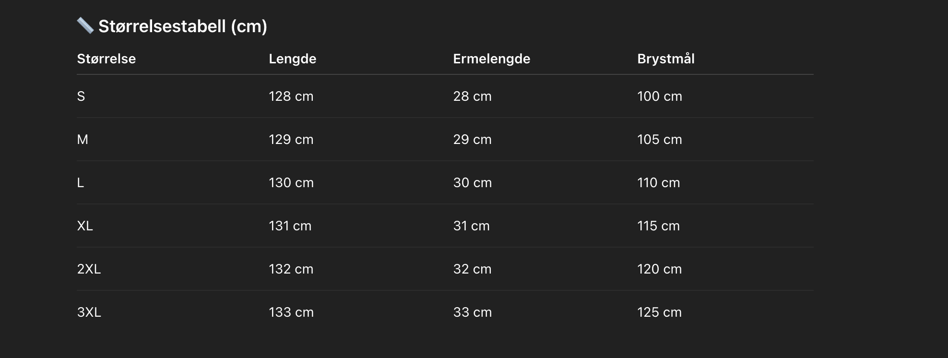Click the 131 cm length value
Viewport: 948px width, 358px height.
tap(290, 226)
